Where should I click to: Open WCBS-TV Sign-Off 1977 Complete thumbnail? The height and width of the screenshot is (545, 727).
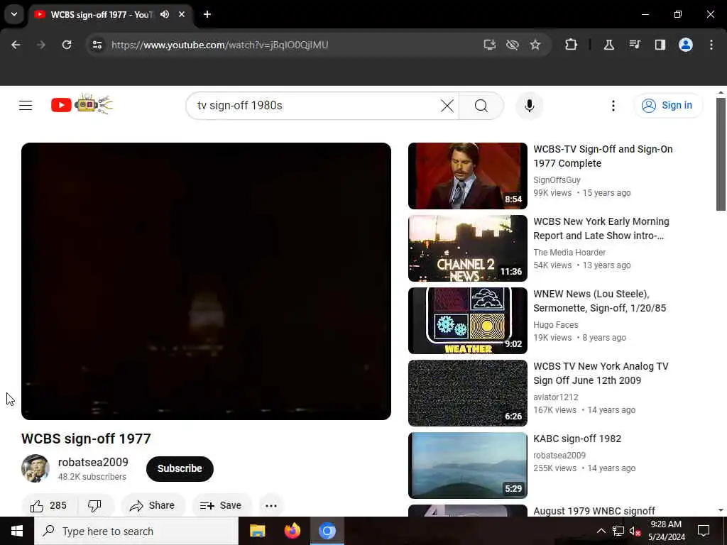467,176
